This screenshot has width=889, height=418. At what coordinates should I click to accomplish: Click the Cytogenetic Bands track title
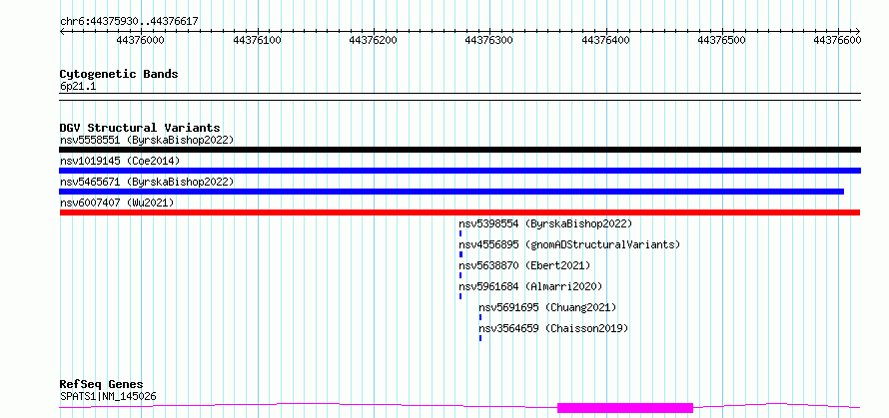pos(119,74)
